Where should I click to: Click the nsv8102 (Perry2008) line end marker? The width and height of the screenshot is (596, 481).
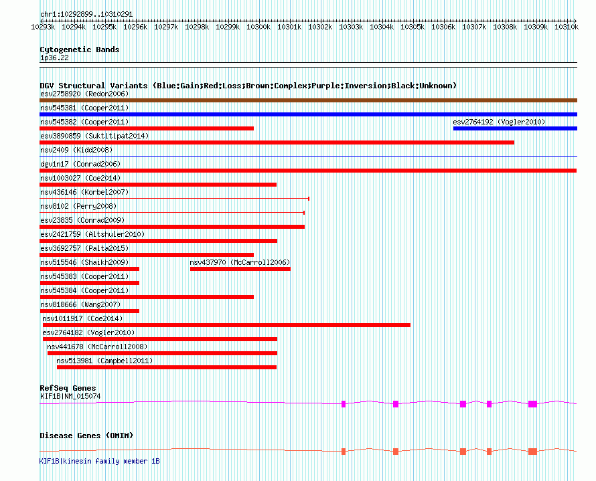[304, 213]
